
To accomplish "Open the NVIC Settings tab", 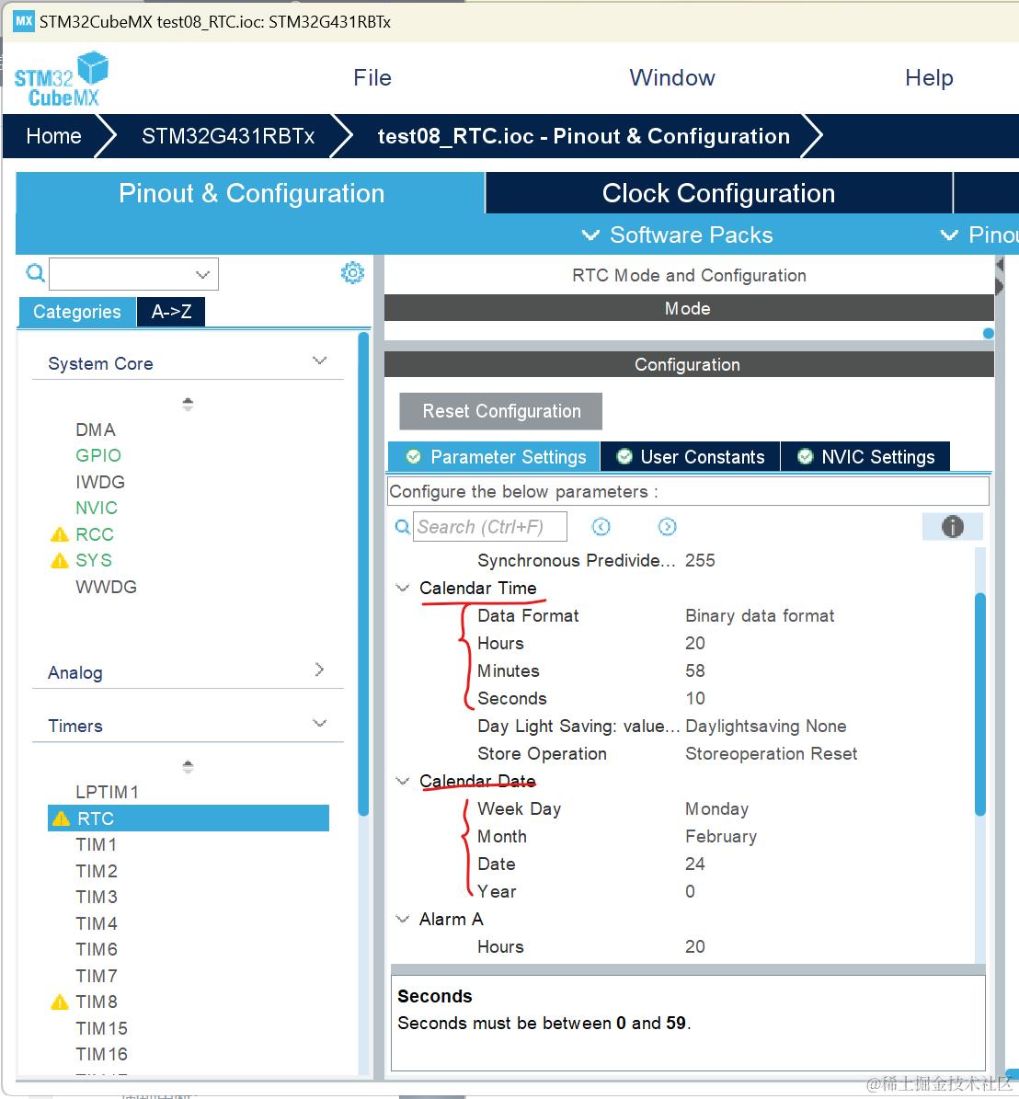I will pyautogui.click(x=865, y=457).
